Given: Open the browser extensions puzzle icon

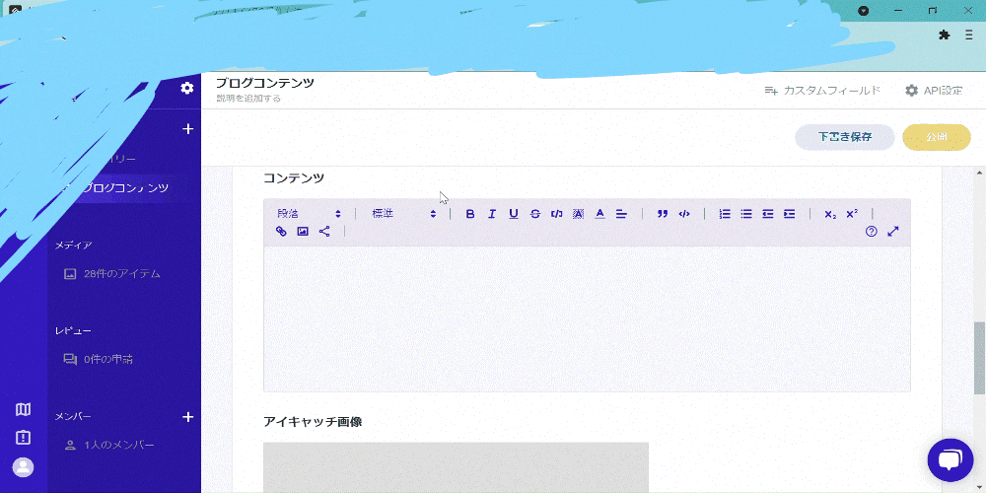Looking at the screenshot, I should 944,35.
